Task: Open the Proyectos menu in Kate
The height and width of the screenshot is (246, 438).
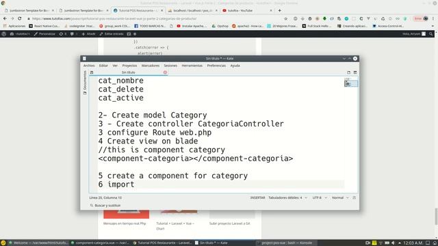Action: (x=129, y=66)
